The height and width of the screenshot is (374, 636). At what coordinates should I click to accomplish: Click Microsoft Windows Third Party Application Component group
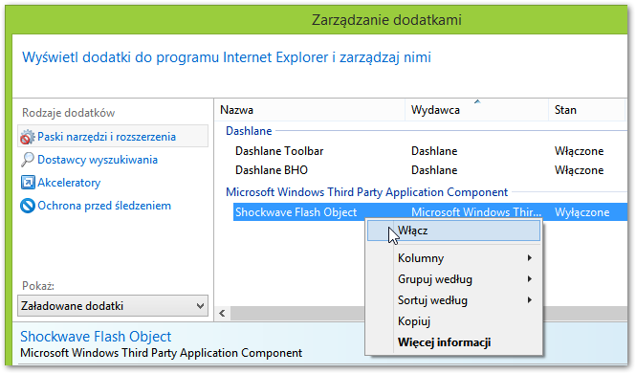click(x=366, y=192)
